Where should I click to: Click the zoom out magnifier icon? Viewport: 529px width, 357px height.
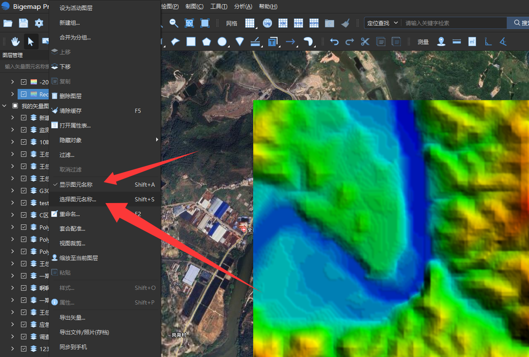174,23
